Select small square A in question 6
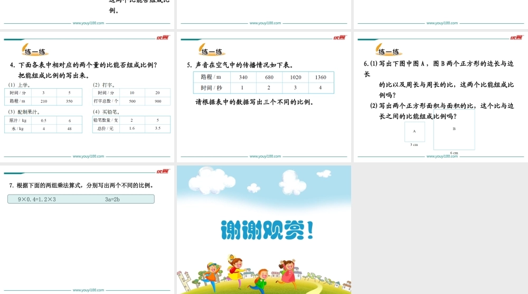 click(414, 131)
